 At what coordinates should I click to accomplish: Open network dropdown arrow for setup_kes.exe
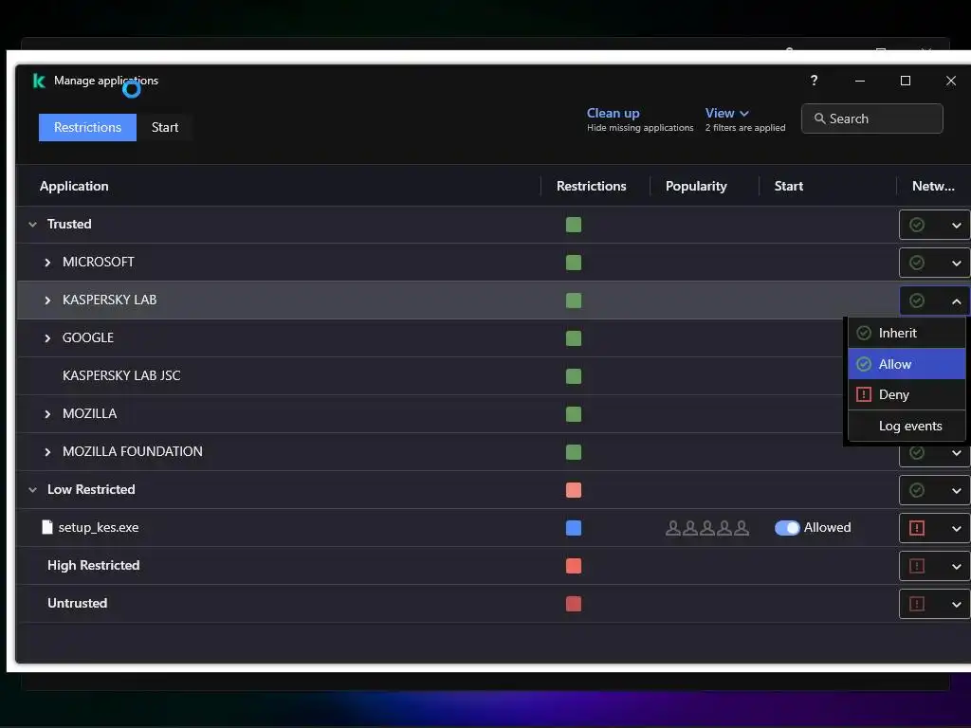tap(956, 529)
